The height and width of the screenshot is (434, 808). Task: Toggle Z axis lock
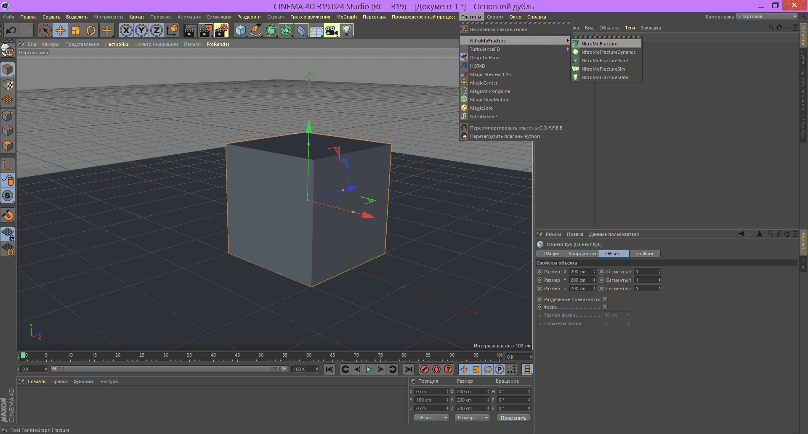[157, 30]
